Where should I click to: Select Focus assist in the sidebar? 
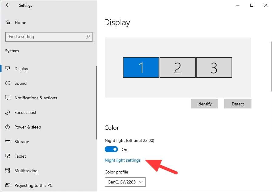[26, 112]
